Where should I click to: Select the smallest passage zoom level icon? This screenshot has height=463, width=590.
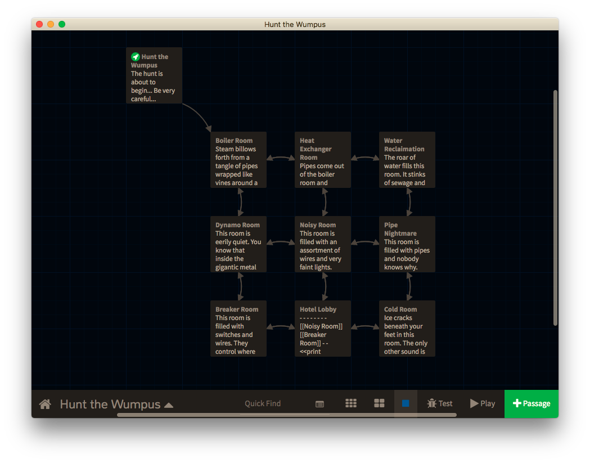click(351, 403)
